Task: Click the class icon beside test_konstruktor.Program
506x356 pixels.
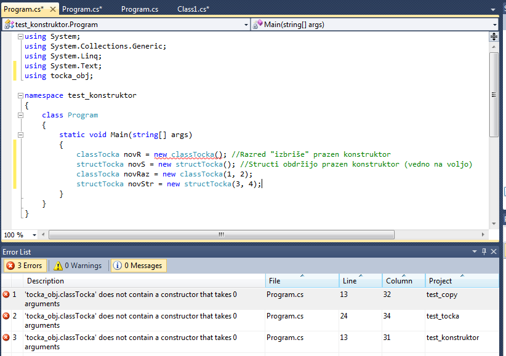Action: [9, 25]
